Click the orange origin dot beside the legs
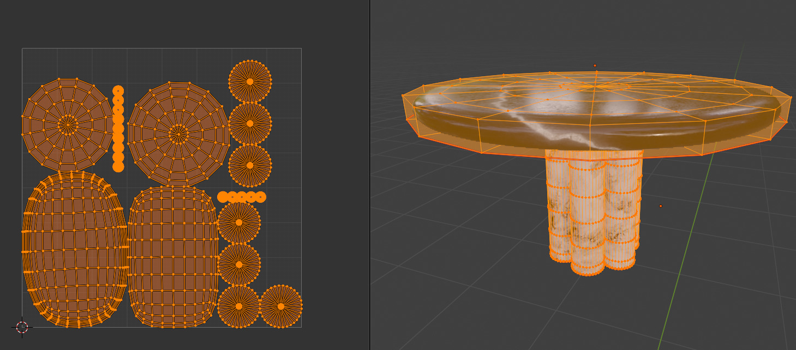This screenshot has height=350, width=796. [x=661, y=206]
